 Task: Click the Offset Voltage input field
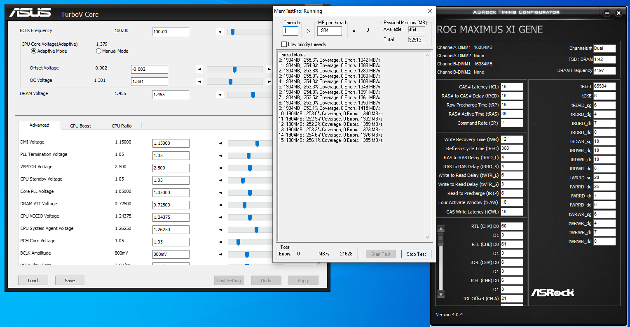[x=150, y=69]
